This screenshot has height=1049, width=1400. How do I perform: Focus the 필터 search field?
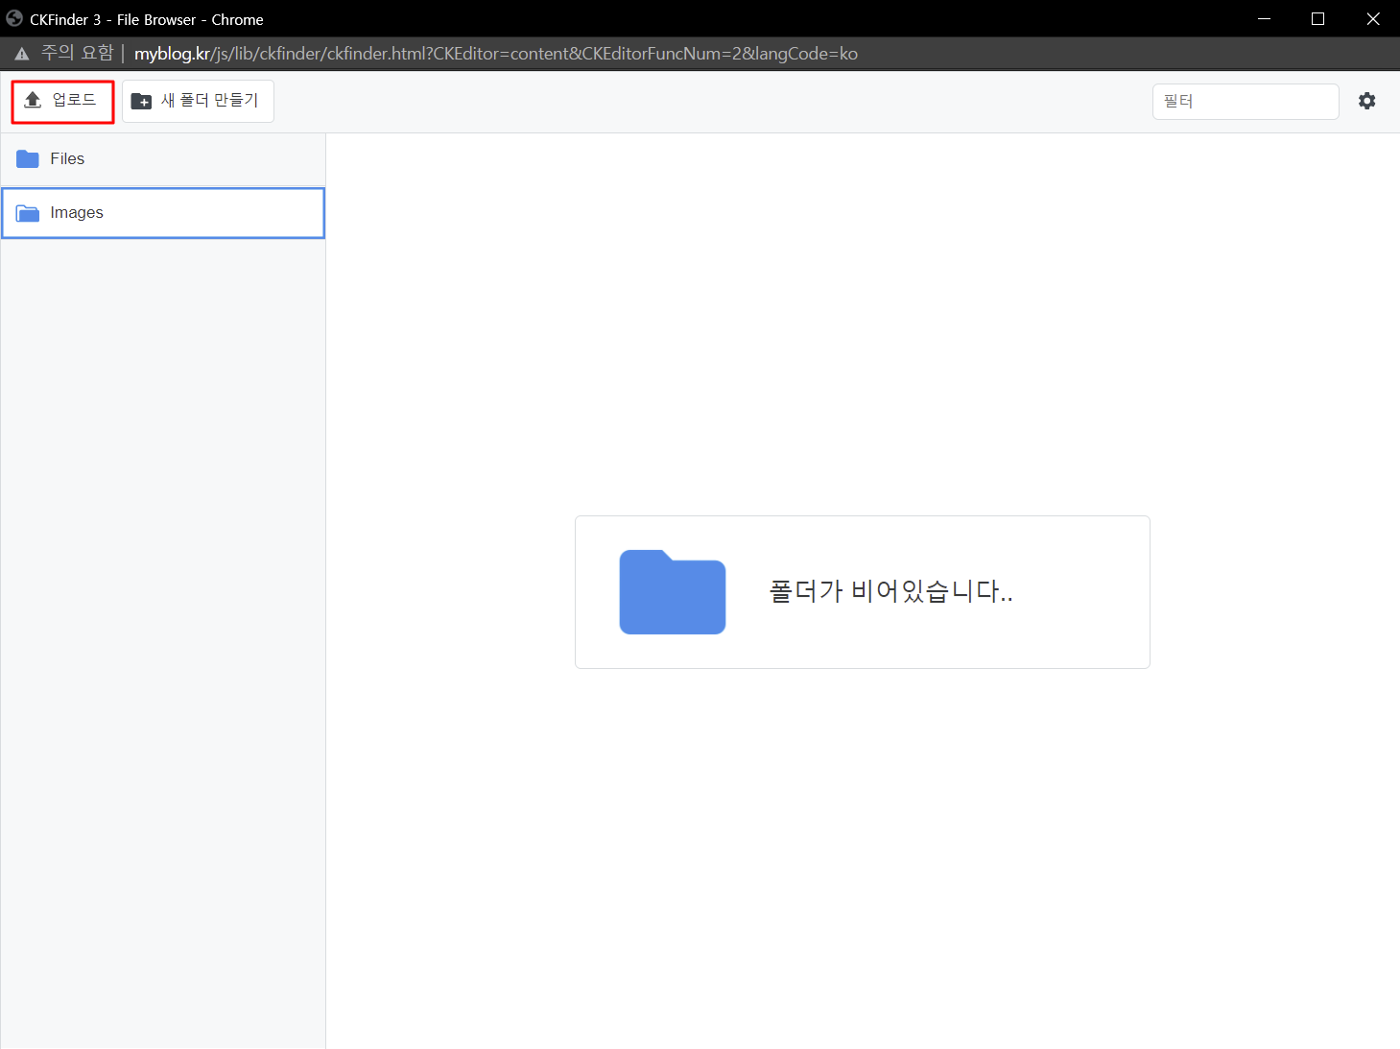point(1245,101)
